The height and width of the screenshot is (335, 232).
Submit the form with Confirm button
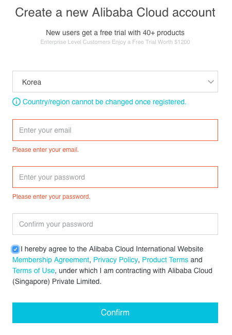click(x=115, y=313)
